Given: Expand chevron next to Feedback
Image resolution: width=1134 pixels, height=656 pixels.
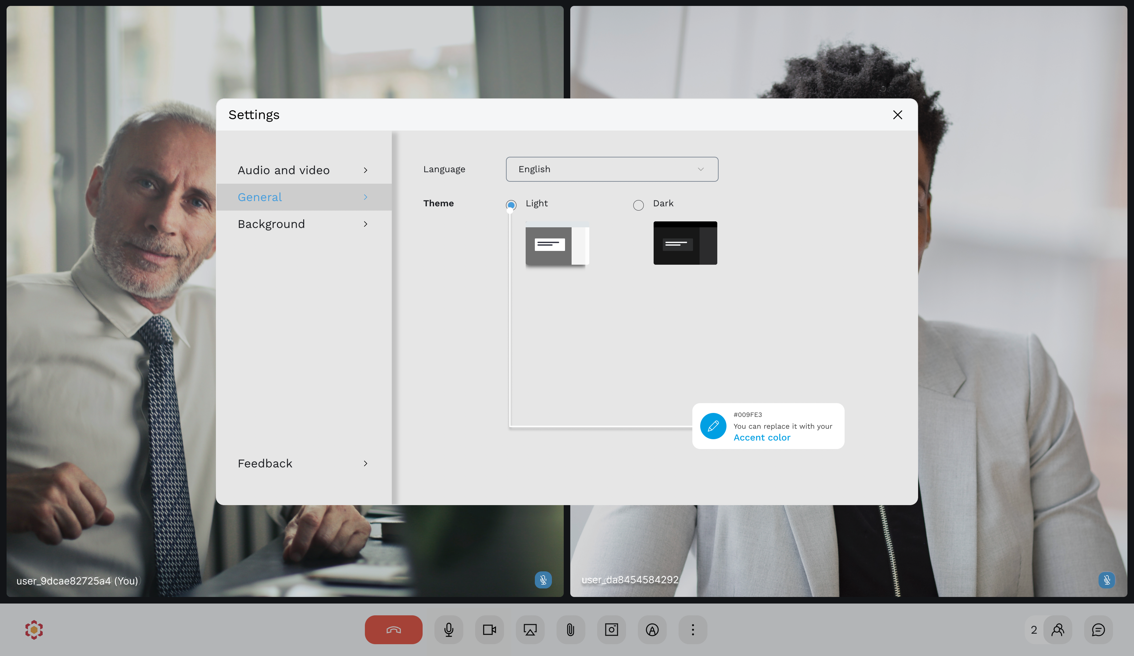Looking at the screenshot, I should (366, 463).
